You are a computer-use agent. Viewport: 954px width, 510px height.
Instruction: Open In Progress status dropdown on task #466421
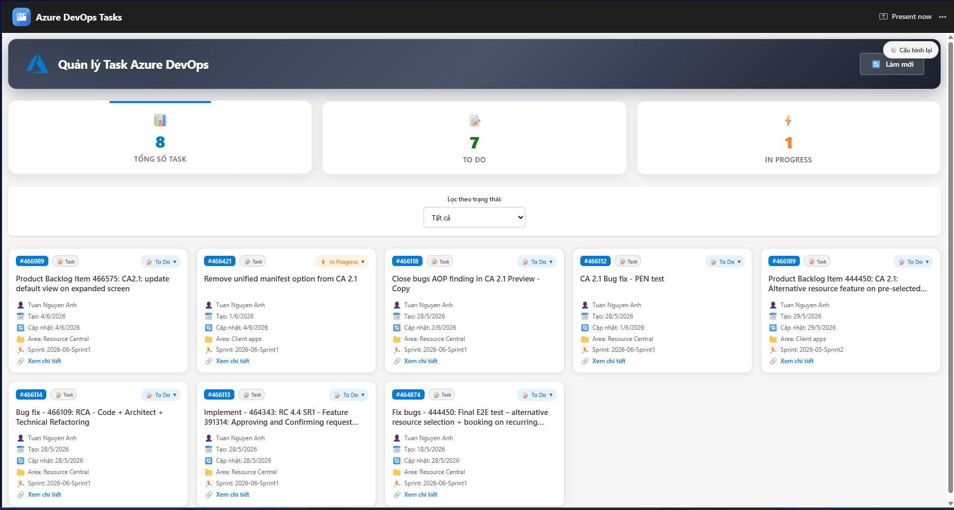(342, 262)
